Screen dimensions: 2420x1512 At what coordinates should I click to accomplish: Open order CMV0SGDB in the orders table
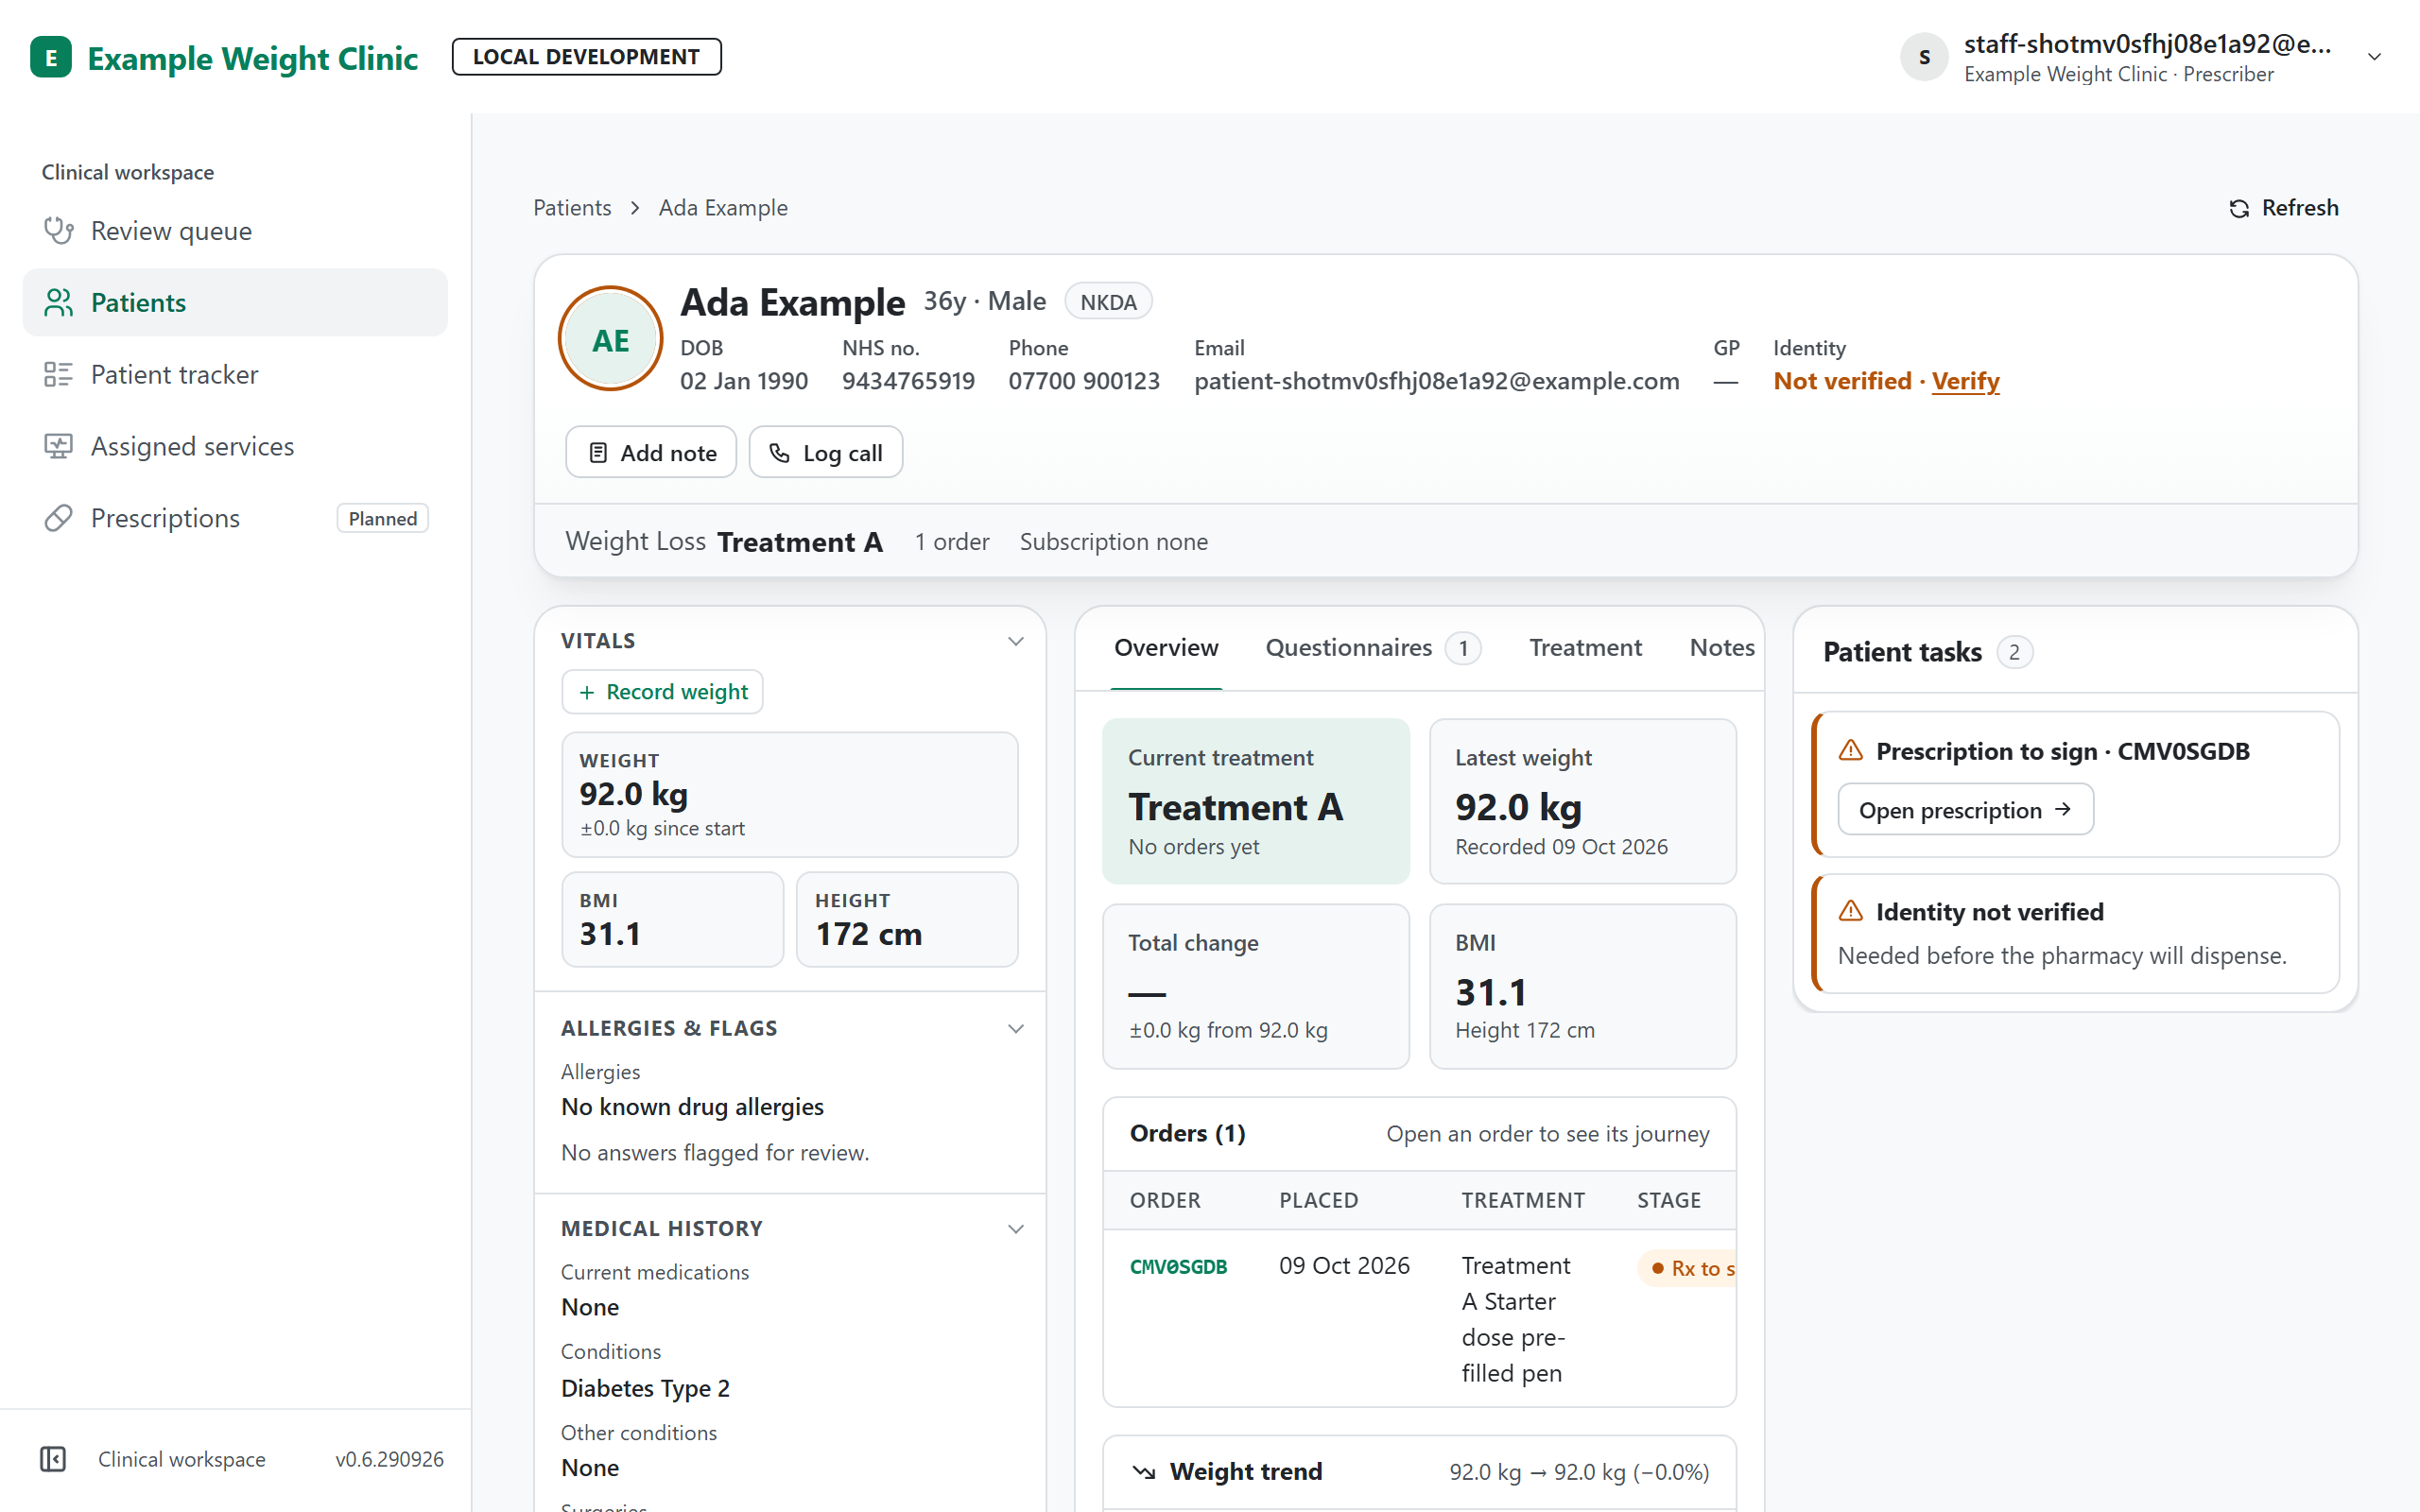[x=1178, y=1267]
